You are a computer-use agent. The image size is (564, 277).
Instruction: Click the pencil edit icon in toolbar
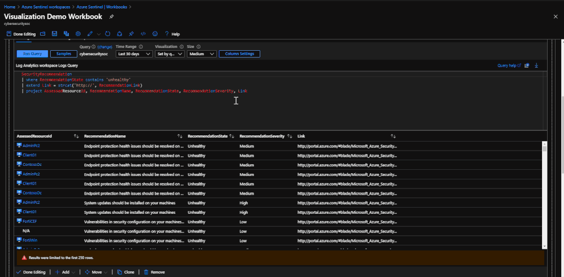click(x=90, y=34)
